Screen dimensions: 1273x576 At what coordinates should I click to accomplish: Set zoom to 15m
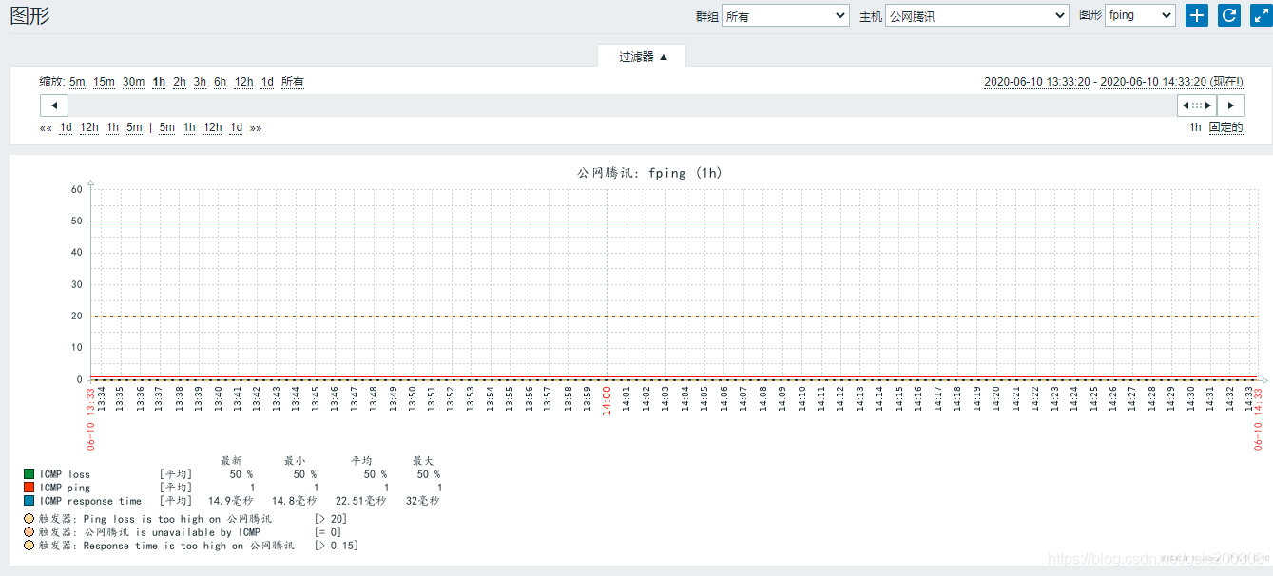click(104, 82)
